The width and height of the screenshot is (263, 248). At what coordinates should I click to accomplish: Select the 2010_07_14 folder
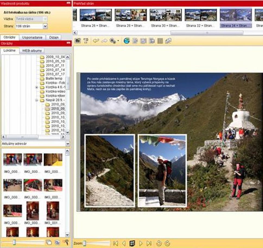pos(52,70)
